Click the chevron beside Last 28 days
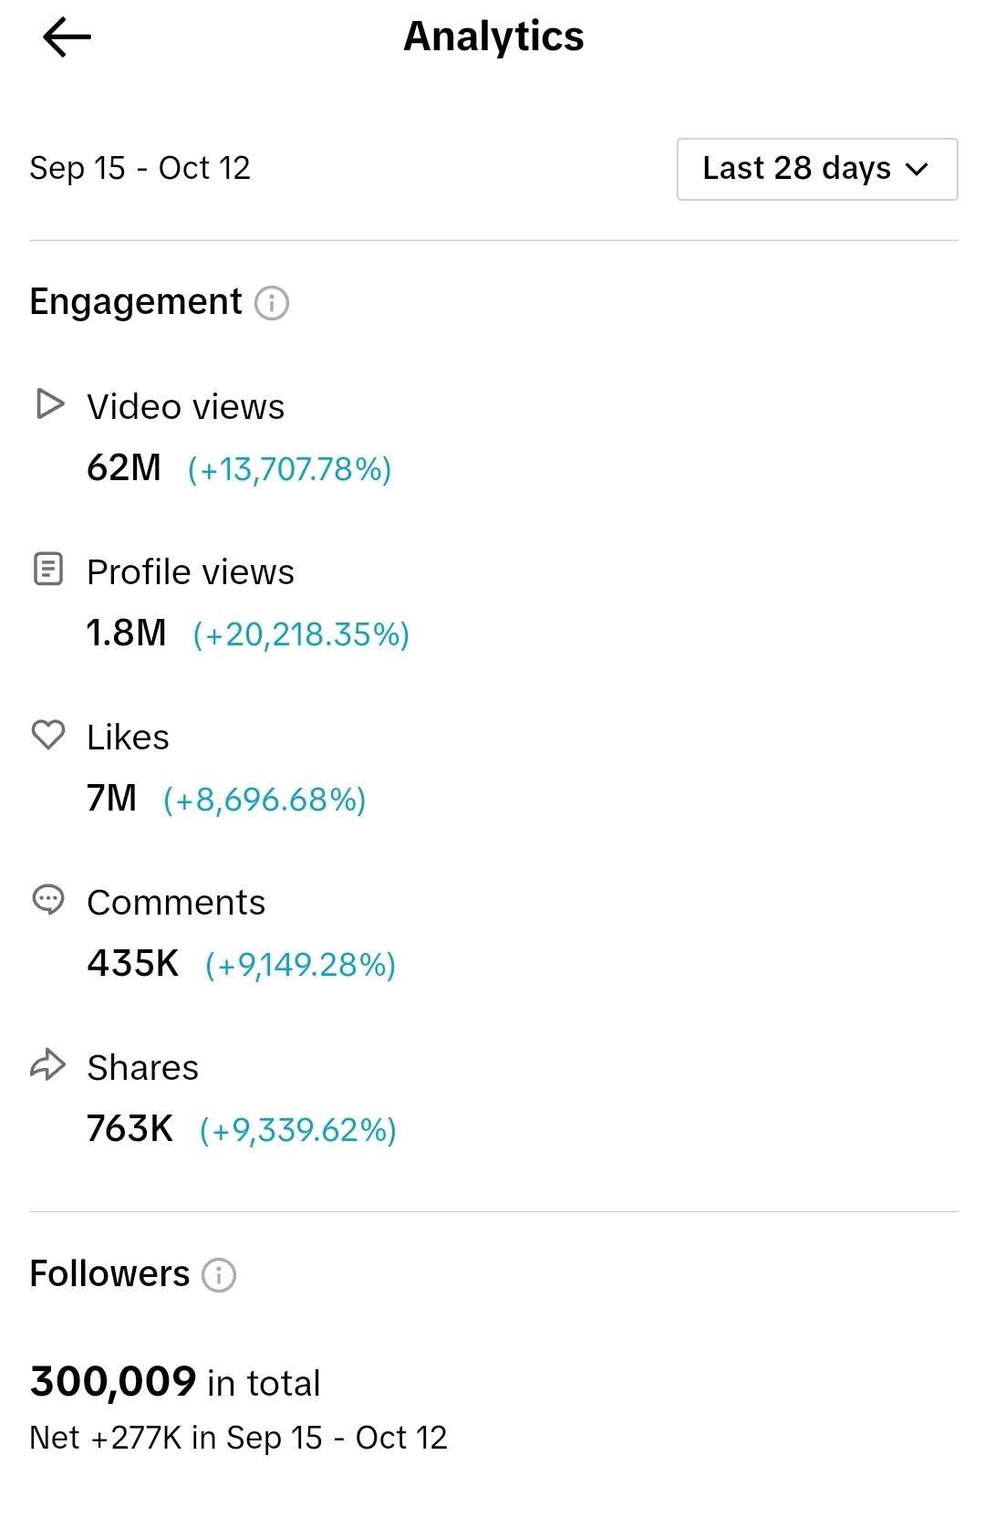985x1518 pixels. tap(917, 169)
